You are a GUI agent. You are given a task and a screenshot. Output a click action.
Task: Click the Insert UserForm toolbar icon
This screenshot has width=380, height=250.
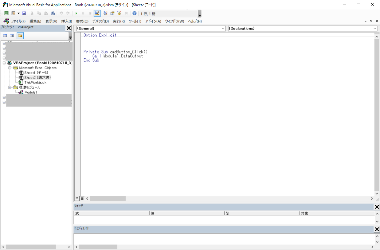13,14
